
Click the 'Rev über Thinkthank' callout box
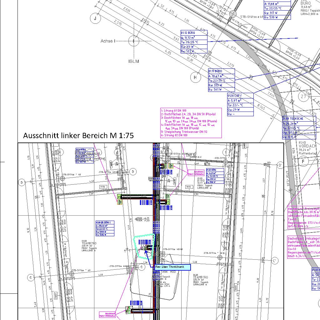pos(172,267)
